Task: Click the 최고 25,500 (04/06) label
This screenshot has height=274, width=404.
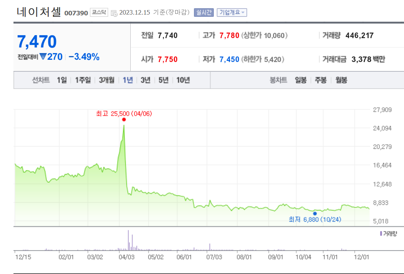Action: [124, 114]
